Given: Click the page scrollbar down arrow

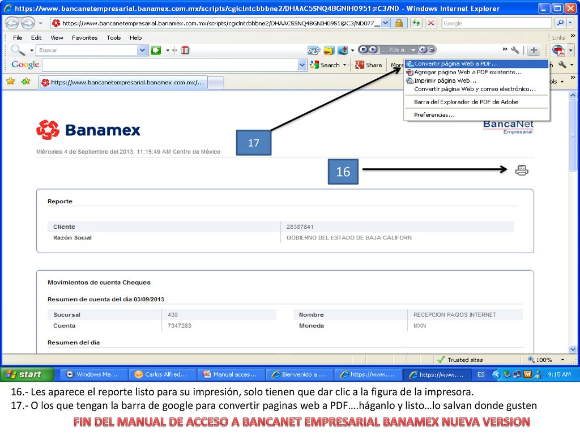Looking at the screenshot, I should coord(573,349).
